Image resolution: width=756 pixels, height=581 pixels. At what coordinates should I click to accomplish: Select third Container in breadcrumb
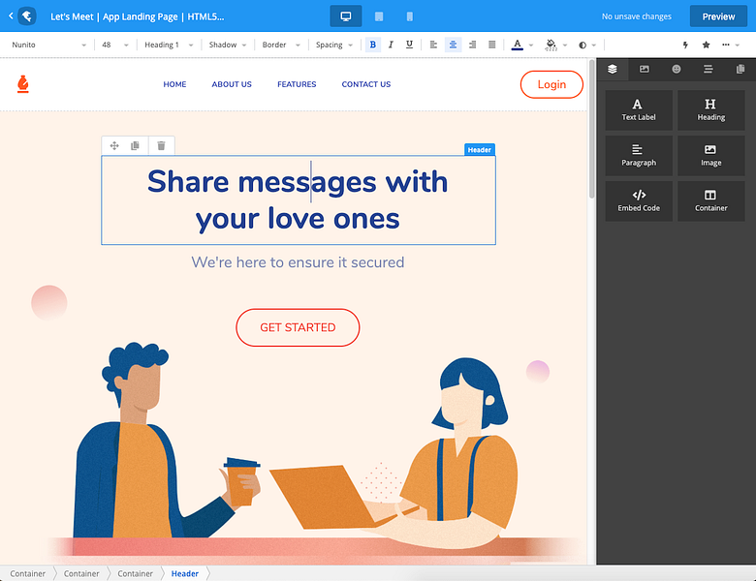tap(135, 573)
